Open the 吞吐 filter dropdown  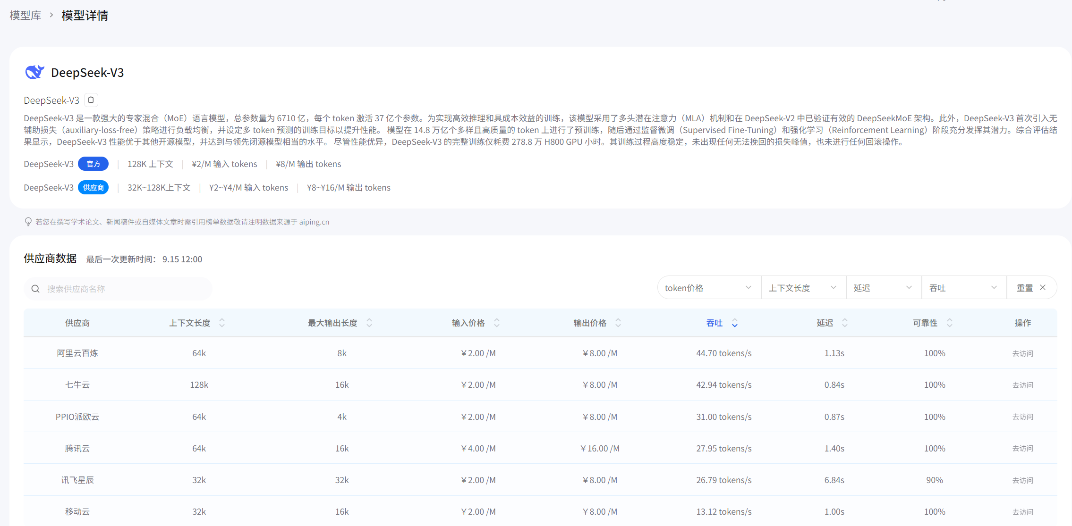(x=964, y=288)
